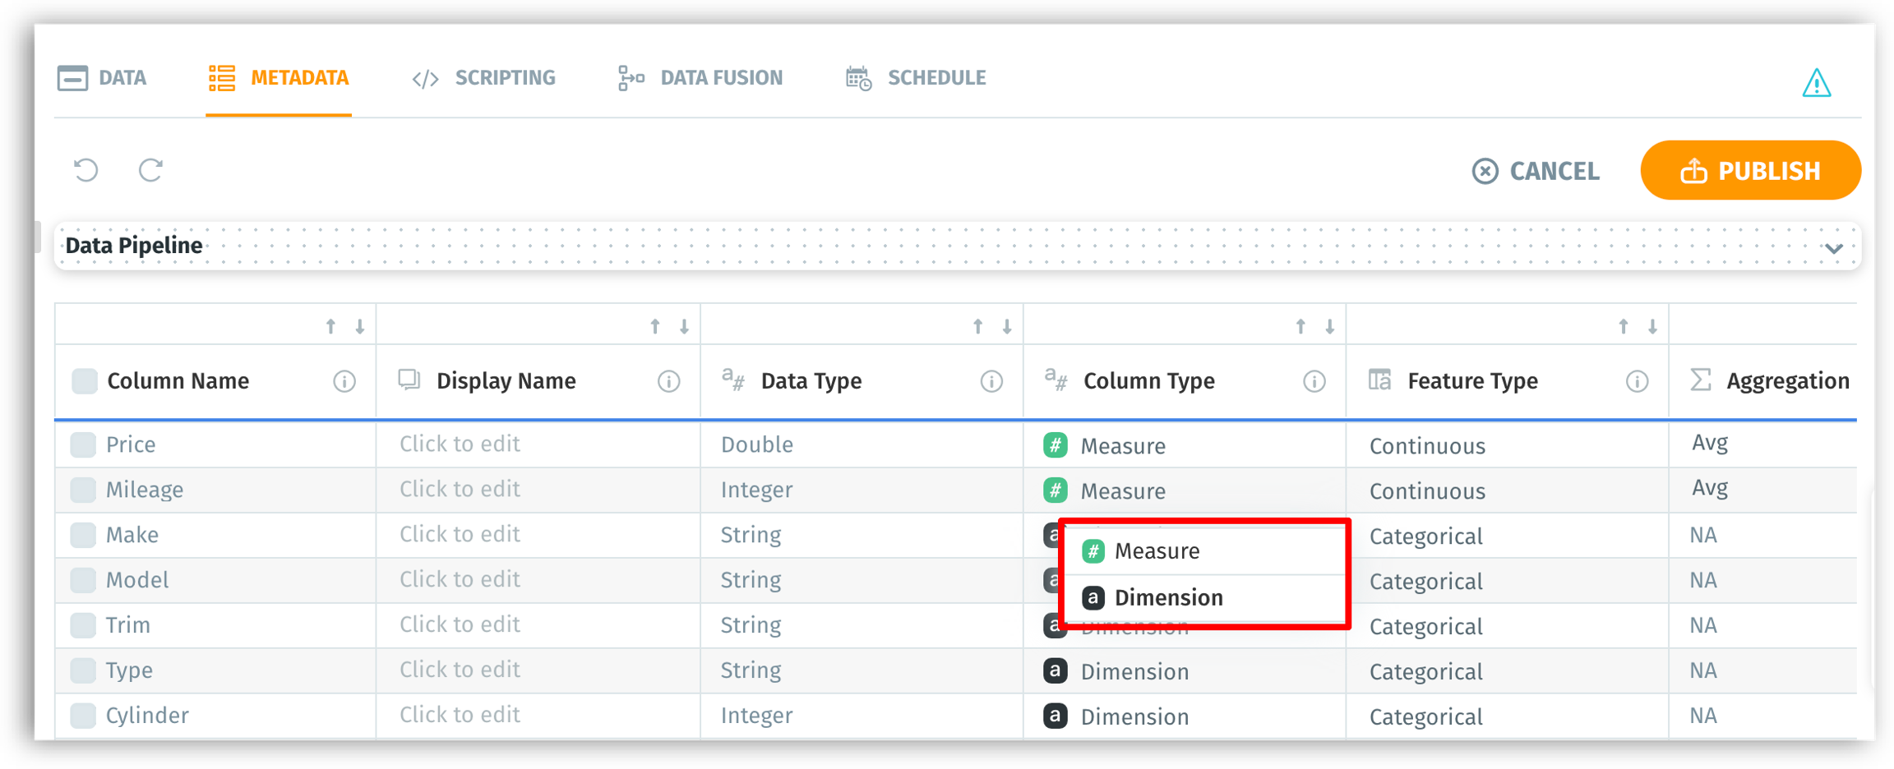
Task: Click info icon beside Feature Type header
Action: (1637, 381)
